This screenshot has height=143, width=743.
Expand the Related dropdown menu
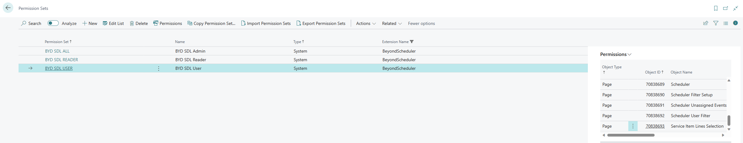392,23
